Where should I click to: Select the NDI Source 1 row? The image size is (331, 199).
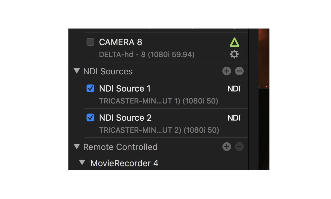point(125,89)
